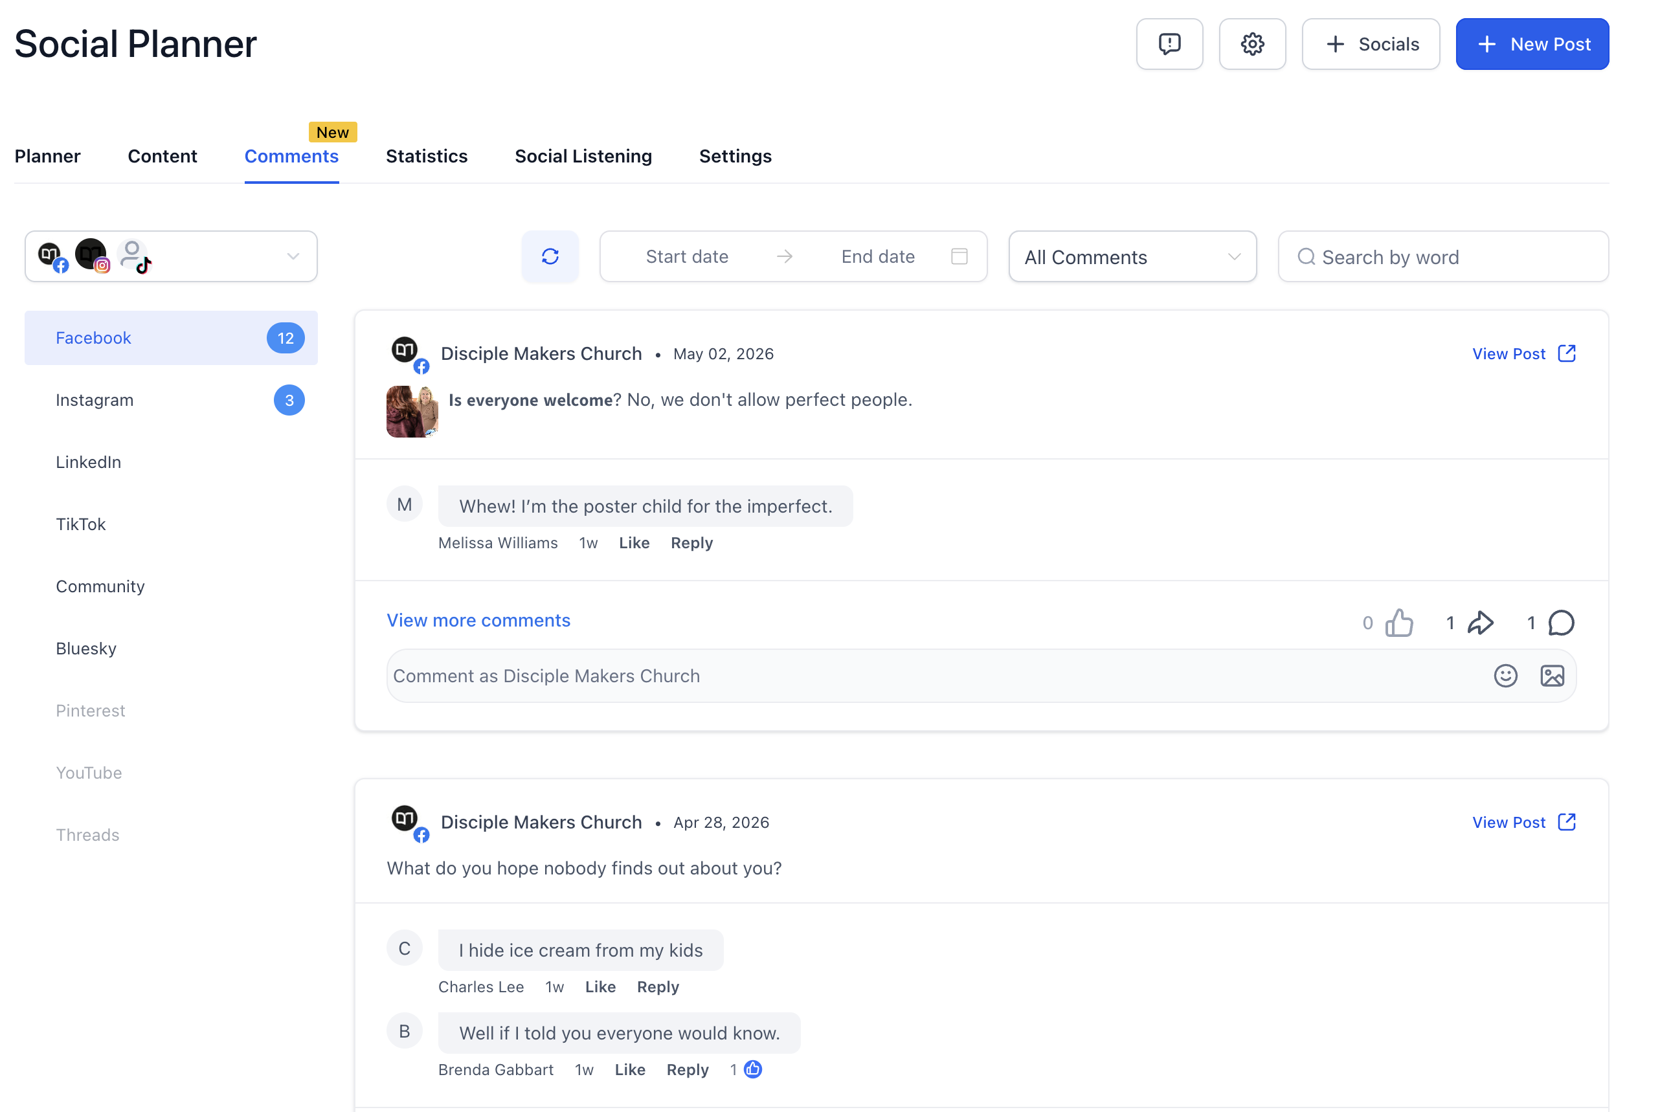Image resolution: width=1660 pixels, height=1112 pixels.
Task: Like Melissa Williams' comment
Action: [x=633, y=542]
